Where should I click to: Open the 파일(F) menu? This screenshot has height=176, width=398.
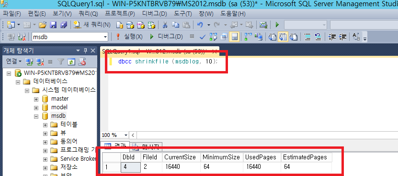12,13
